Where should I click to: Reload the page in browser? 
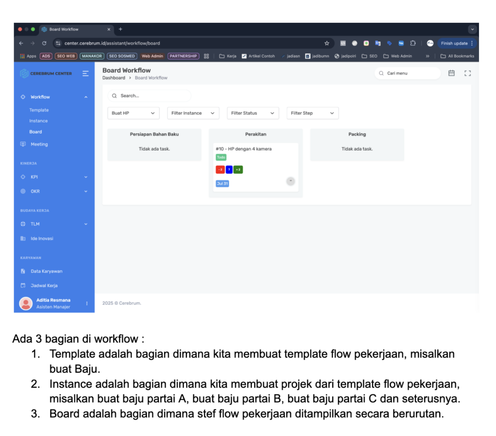pos(44,43)
